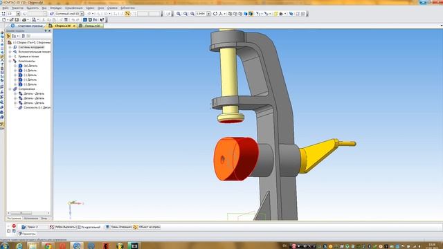Screen dimensions: 443x249
Task: Open the zoom scale dropdown arrow
Action: [x=208, y=14]
